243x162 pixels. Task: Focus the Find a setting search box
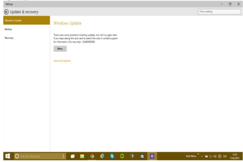(219, 12)
